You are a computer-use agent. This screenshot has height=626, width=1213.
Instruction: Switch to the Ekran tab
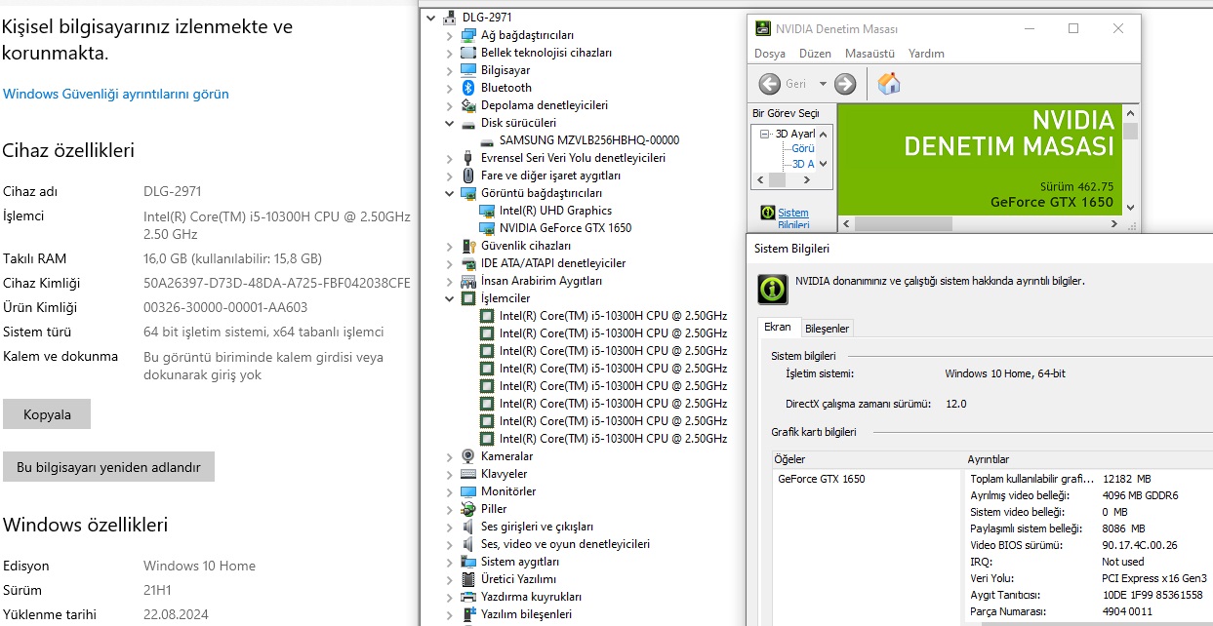[777, 328]
